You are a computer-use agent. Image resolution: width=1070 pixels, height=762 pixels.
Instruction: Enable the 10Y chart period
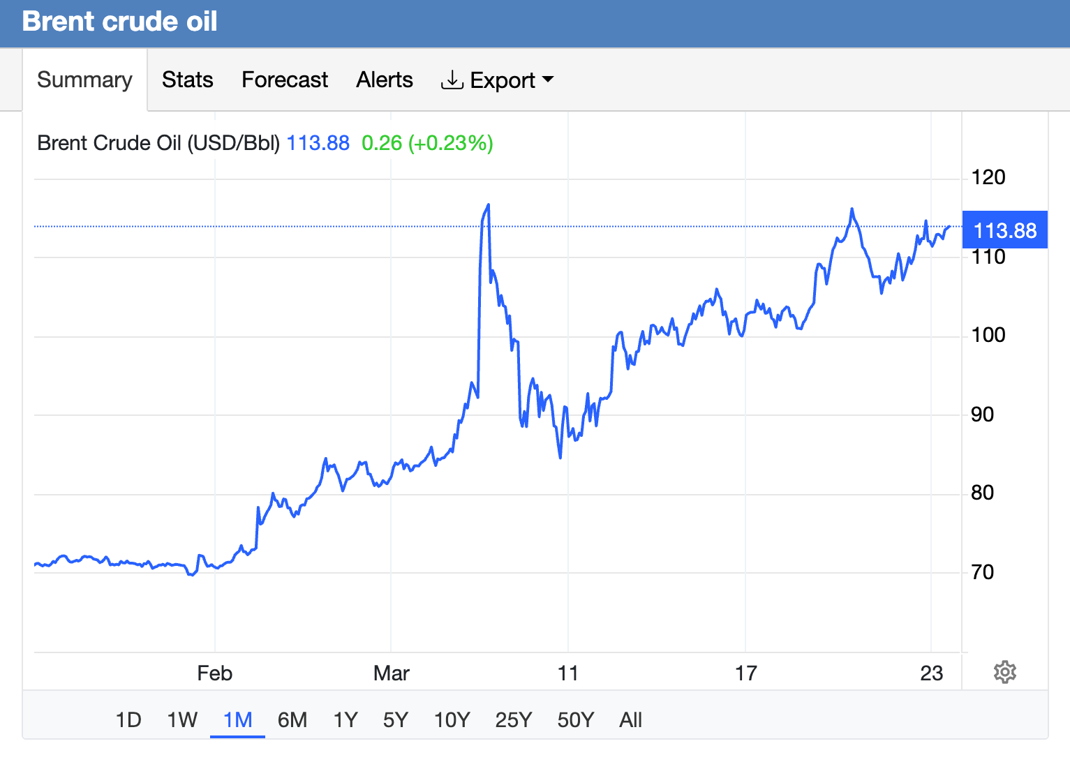coord(452,719)
